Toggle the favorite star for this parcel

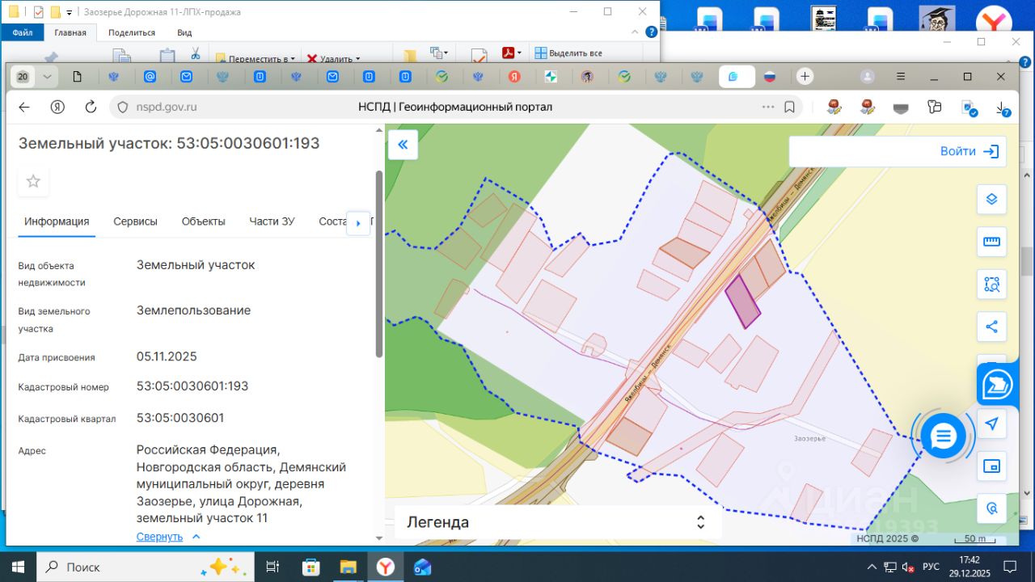pos(33,181)
